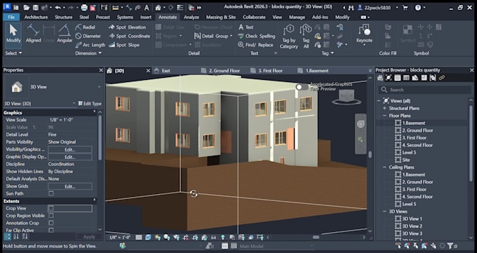Viewport: 477px width, 253px height.
Task: Expand the Structural Plans tree node
Action: click(384, 108)
